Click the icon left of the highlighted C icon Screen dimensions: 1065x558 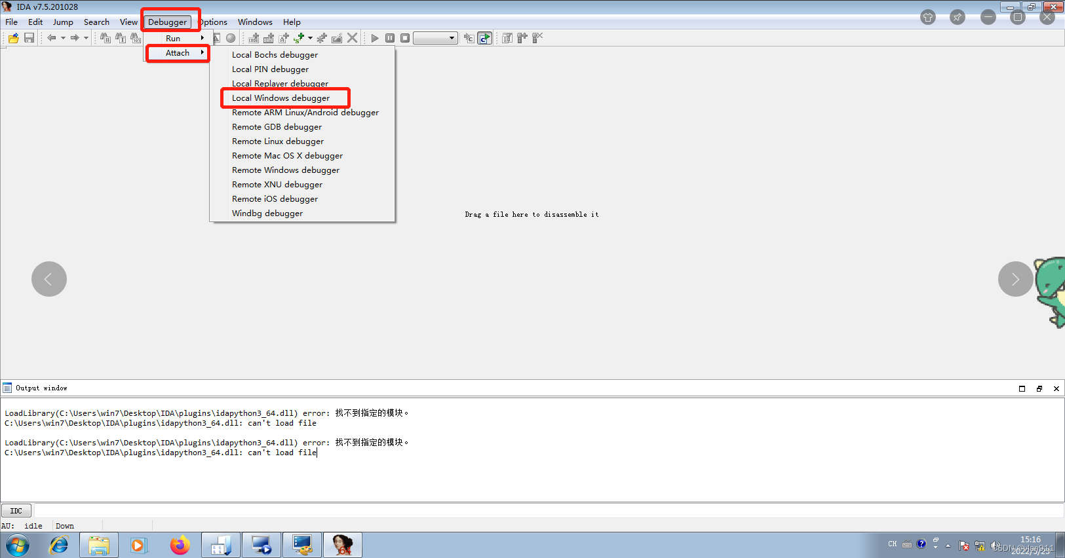469,38
